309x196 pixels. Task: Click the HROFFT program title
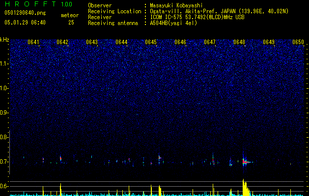(x=30, y=4)
